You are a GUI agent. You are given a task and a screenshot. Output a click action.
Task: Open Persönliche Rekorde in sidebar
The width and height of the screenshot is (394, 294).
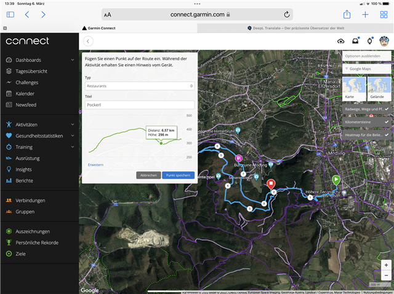pyautogui.click(x=37, y=242)
